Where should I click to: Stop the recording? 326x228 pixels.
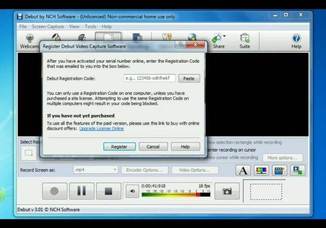[x=109, y=191]
